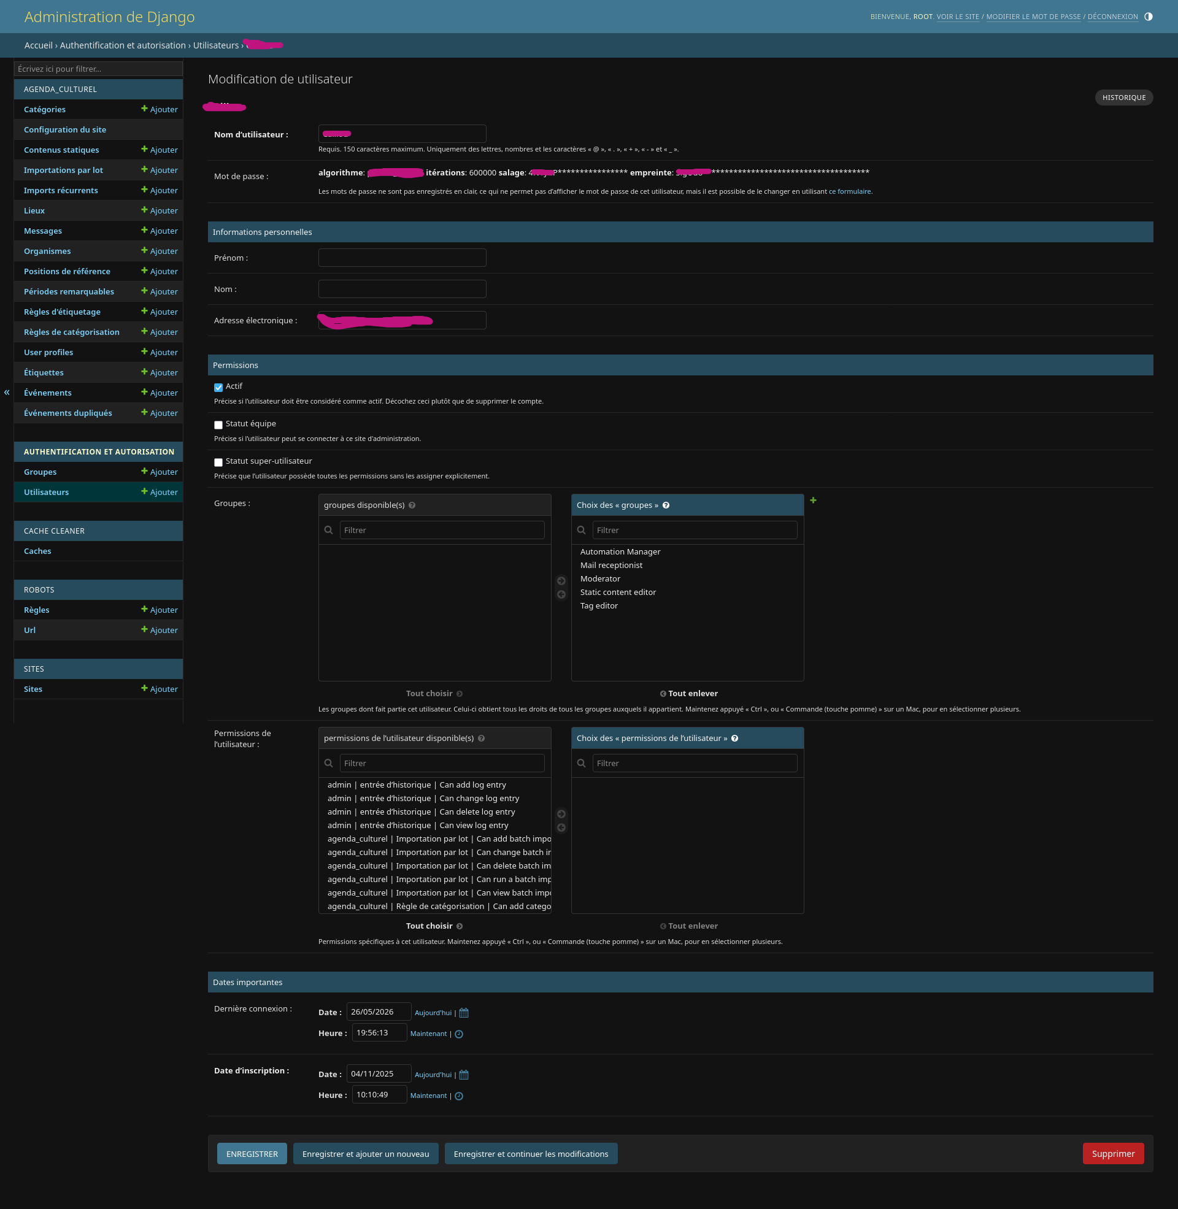
Task: Click the Filtrer field for chosen permissions
Action: (x=695, y=763)
